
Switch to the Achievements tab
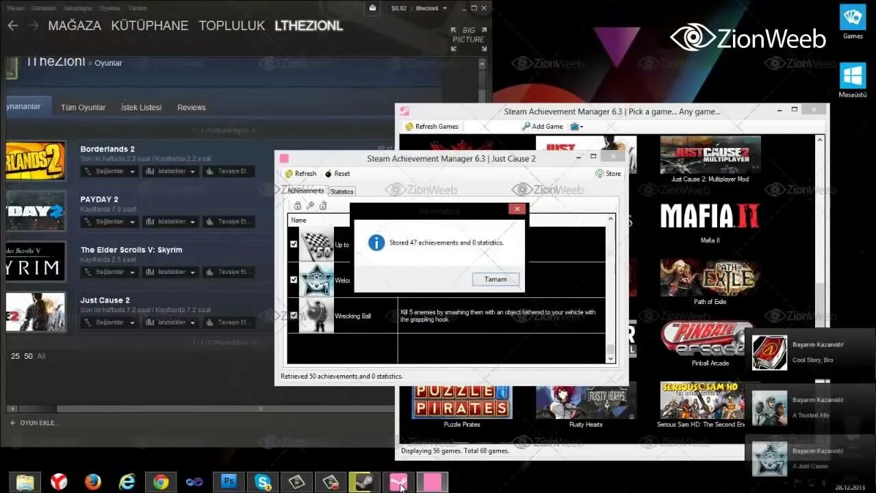click(305, 191)
